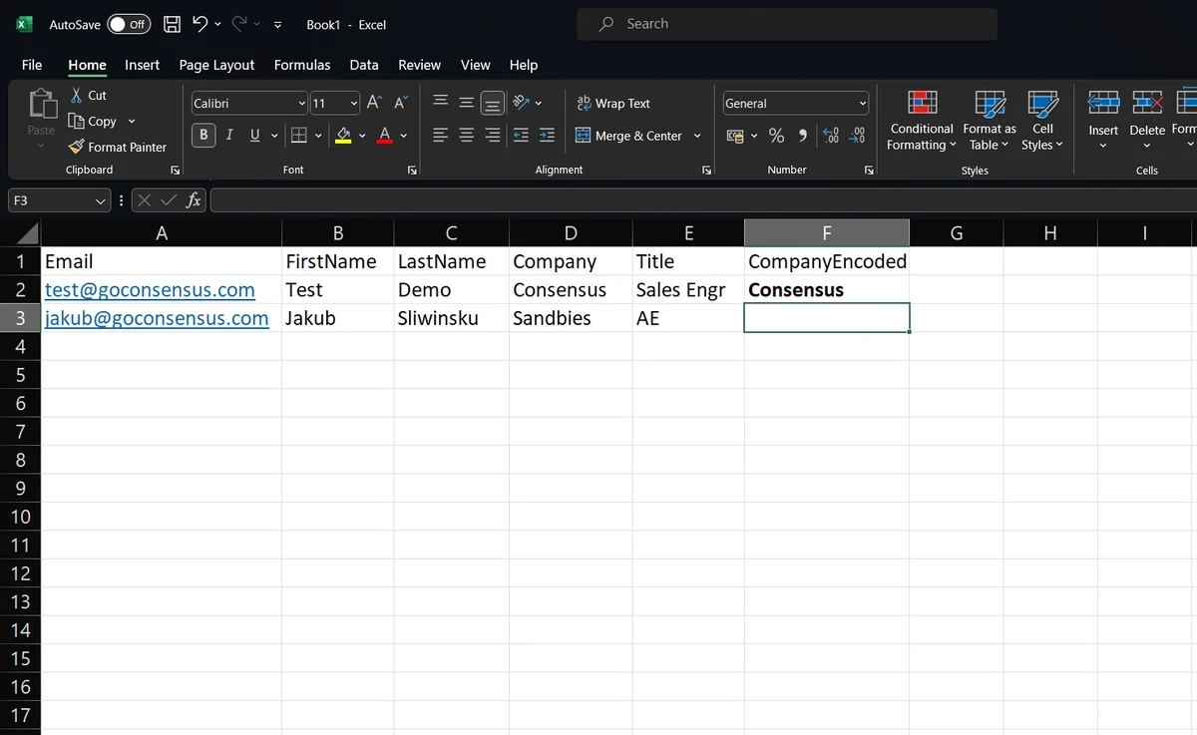Apply Accounting Number Format
This screenshot has height=735, width=1197.
(735, 136)
